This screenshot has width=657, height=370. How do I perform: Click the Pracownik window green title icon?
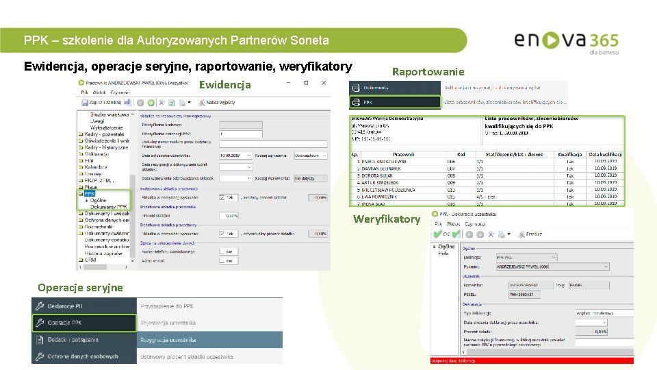[x=81, y=83]
